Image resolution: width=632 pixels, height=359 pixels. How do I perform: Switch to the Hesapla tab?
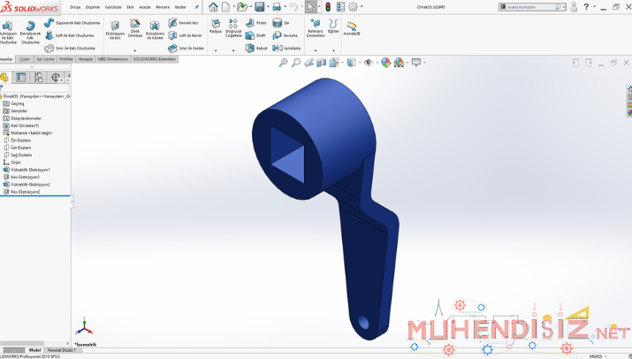[86, 59]
